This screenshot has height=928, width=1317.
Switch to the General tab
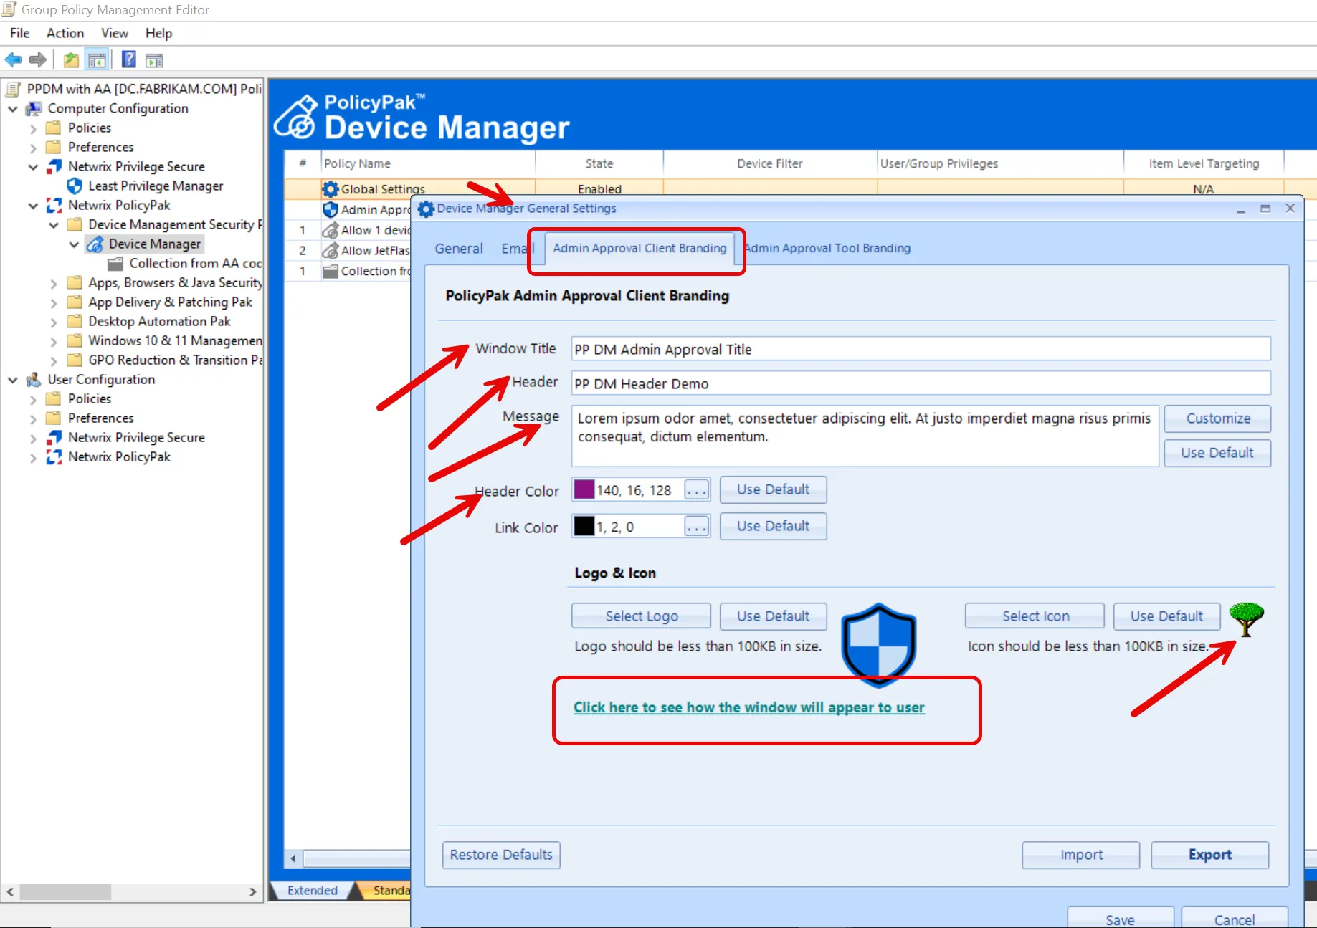[459, 249]
